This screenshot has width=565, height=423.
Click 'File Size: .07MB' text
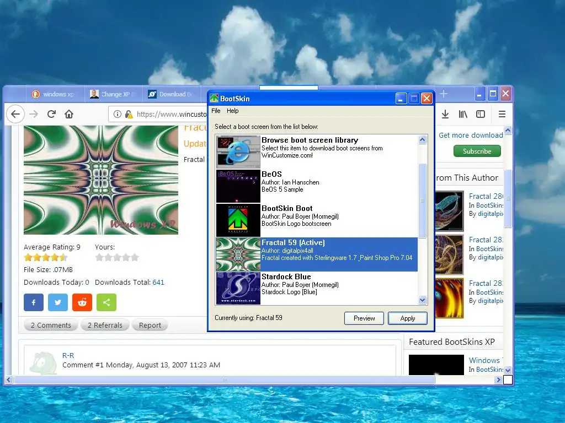[x=49, y=270]
